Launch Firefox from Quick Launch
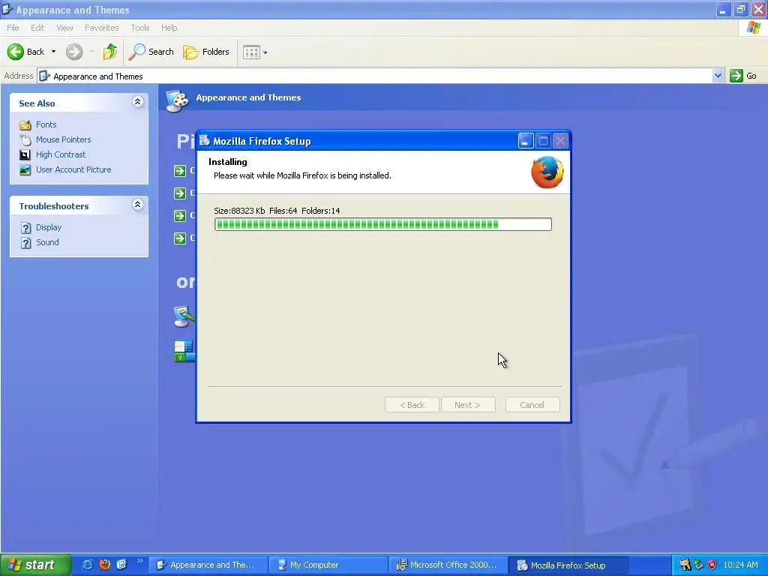The width and height of the screenshot is (768, 576). click(104, 564)
